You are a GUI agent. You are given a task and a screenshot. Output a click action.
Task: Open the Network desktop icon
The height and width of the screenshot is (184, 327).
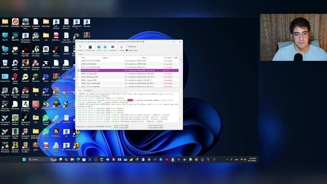click(x=5, y=50)
